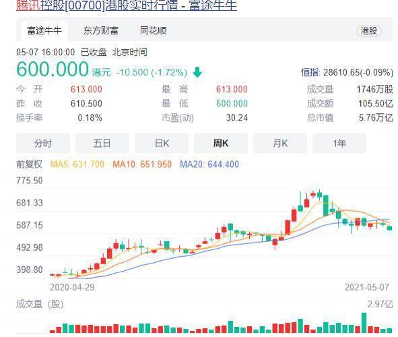The width and height of the screenshot is (398, 337).
Task: Select the 同花顺 source tab
Action: coord(154,31)
